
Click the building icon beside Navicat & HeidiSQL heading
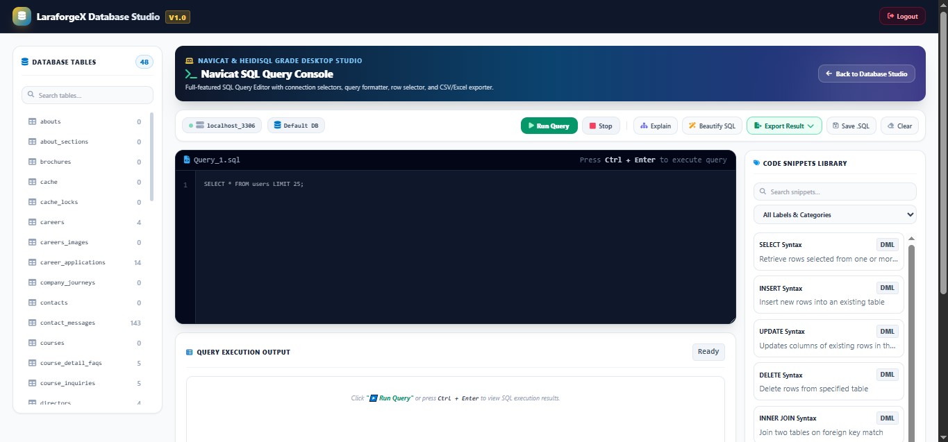[190, 61]
